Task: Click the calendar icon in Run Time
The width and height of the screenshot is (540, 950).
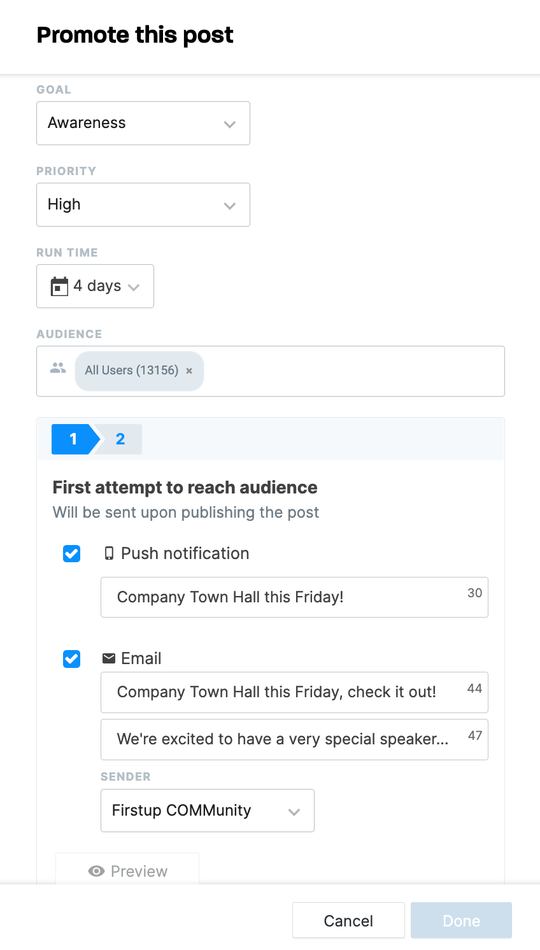Action: (x=59, y=287)
